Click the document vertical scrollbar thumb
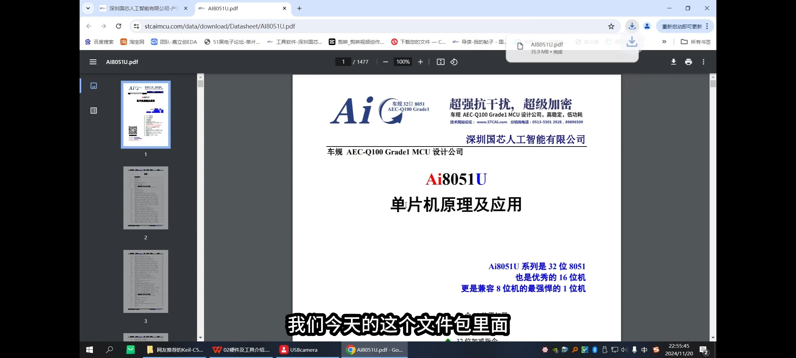Screen dimensions: 796x358 pyautogui.click(x=713, y=84)
